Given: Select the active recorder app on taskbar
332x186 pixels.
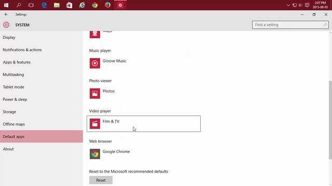Looking at the screenshot, I should pos(120,5).
